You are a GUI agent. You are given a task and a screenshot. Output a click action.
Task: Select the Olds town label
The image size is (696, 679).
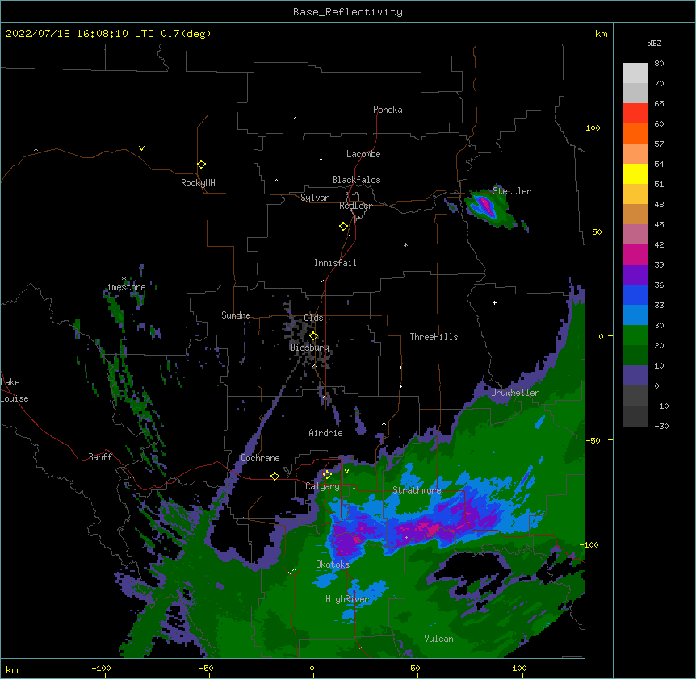point(313,318)
